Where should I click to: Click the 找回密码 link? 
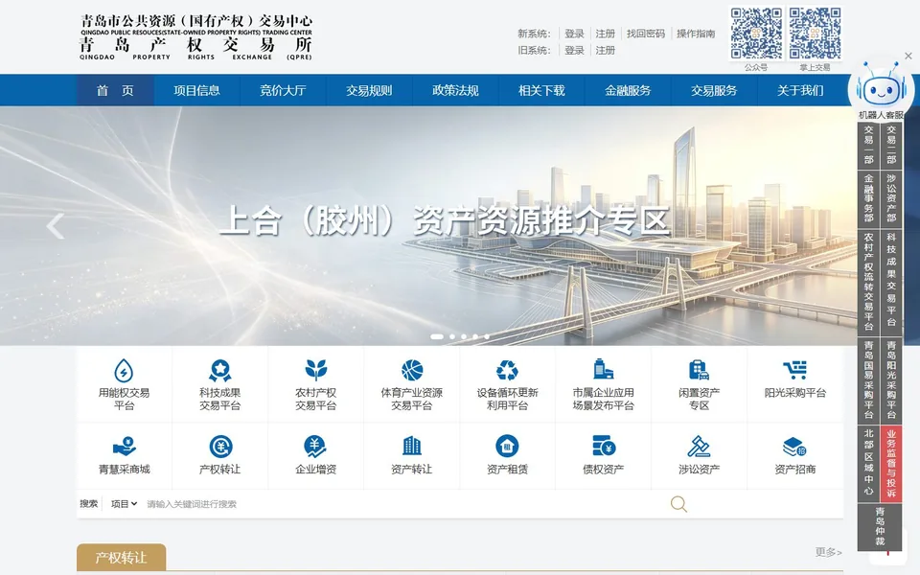point(646,34)
